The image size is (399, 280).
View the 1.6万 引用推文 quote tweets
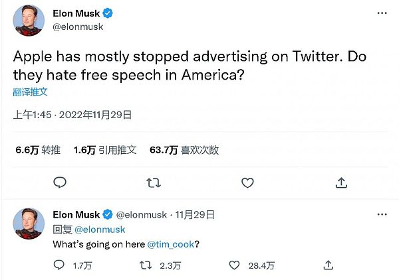coord(105,150)
